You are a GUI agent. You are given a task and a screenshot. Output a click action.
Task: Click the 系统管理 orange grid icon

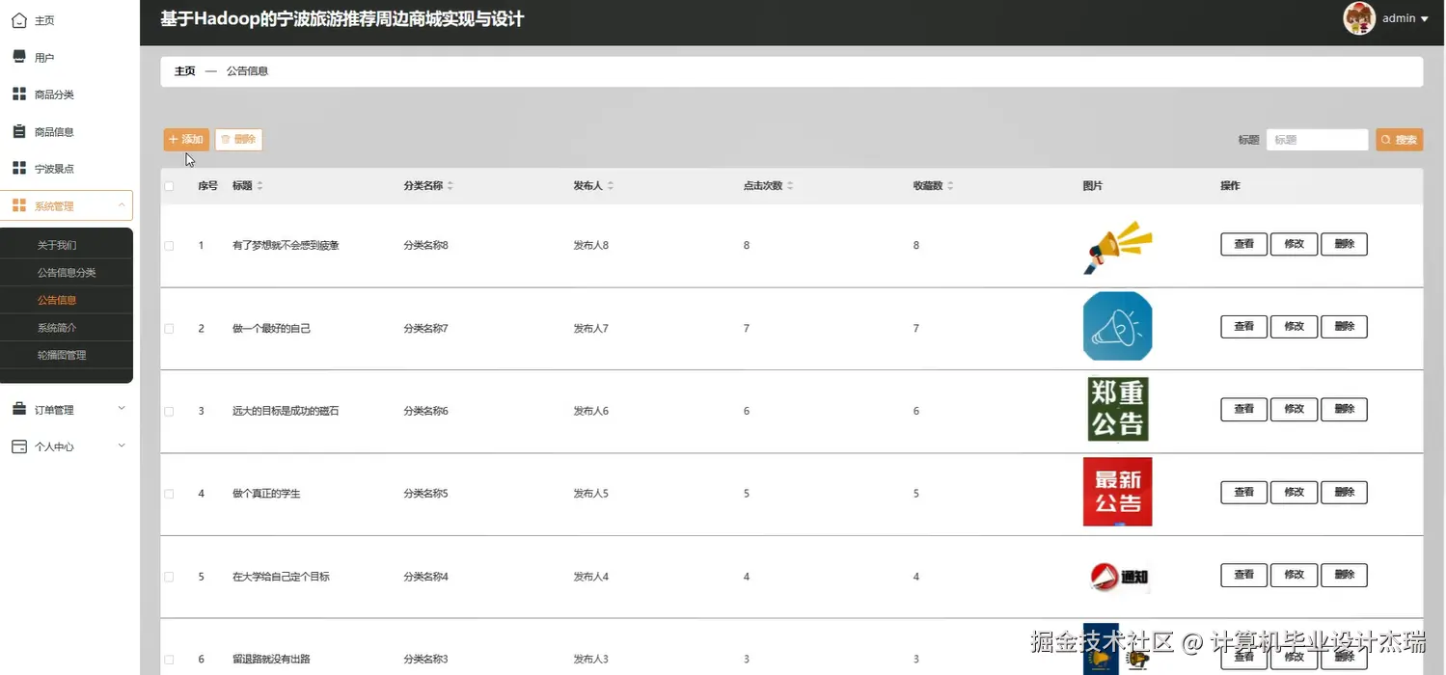point(19,205)
